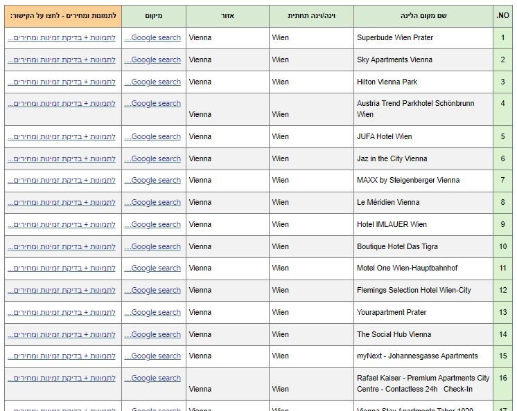
Task: Open Google search link for Superbude Wien Prater
Action: point(153,38)
